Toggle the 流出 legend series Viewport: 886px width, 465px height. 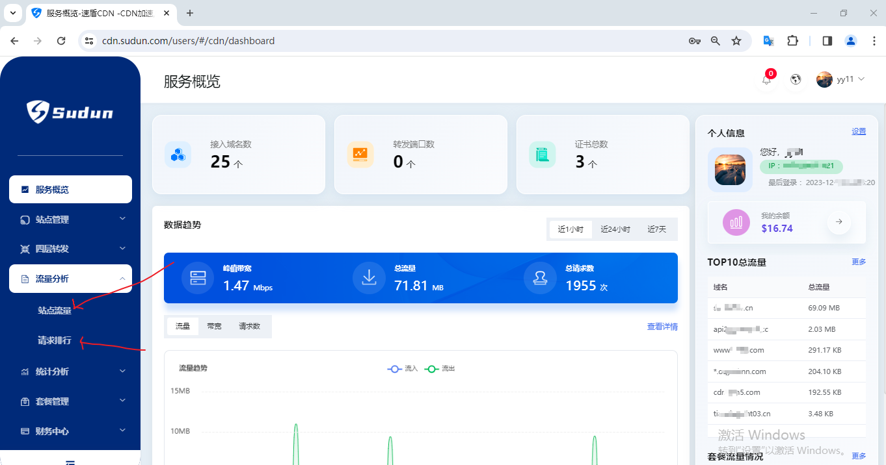tap(440, 368)
